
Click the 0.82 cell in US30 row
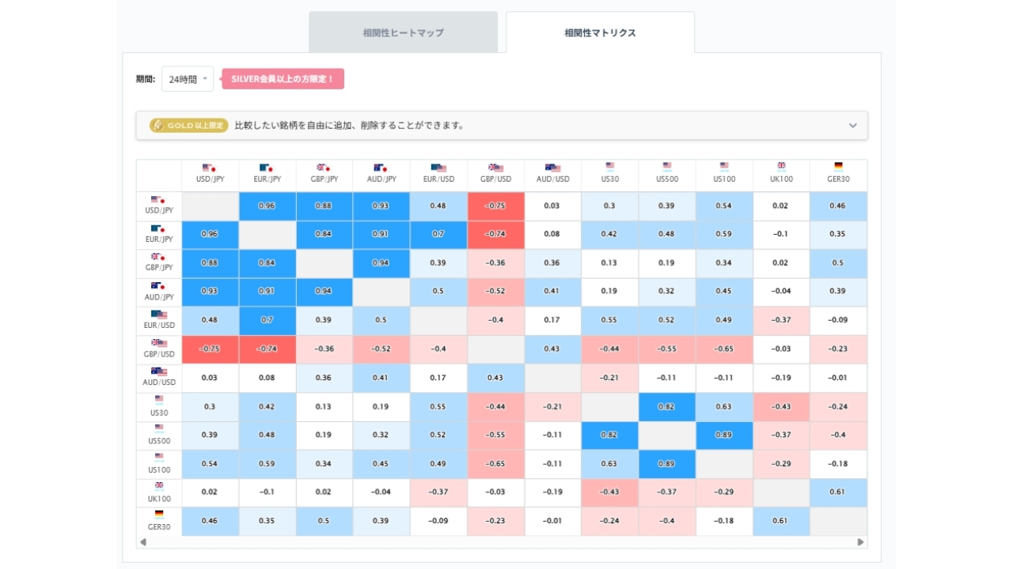(667, 407)
